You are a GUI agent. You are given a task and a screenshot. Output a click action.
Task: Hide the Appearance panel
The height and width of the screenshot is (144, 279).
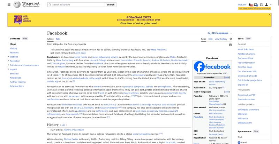tap(256, 131)
